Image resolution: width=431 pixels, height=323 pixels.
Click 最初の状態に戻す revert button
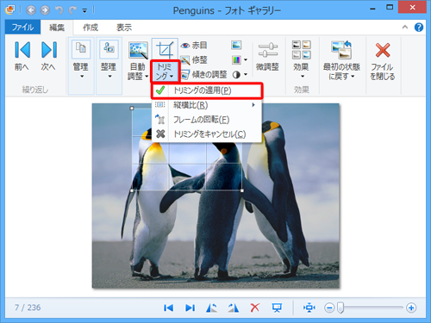pyautogui.click(x=341, y=60)
